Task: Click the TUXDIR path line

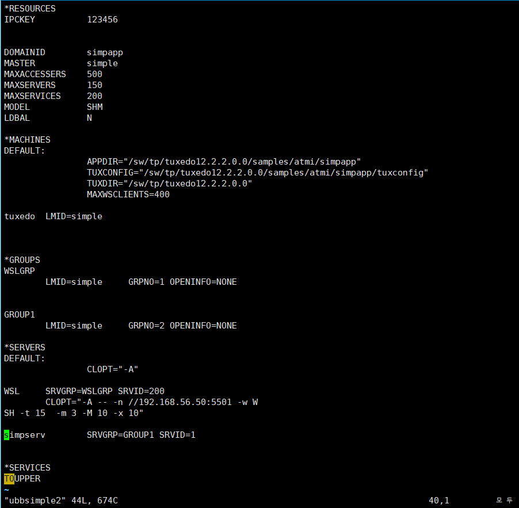Action: point(170,184)
